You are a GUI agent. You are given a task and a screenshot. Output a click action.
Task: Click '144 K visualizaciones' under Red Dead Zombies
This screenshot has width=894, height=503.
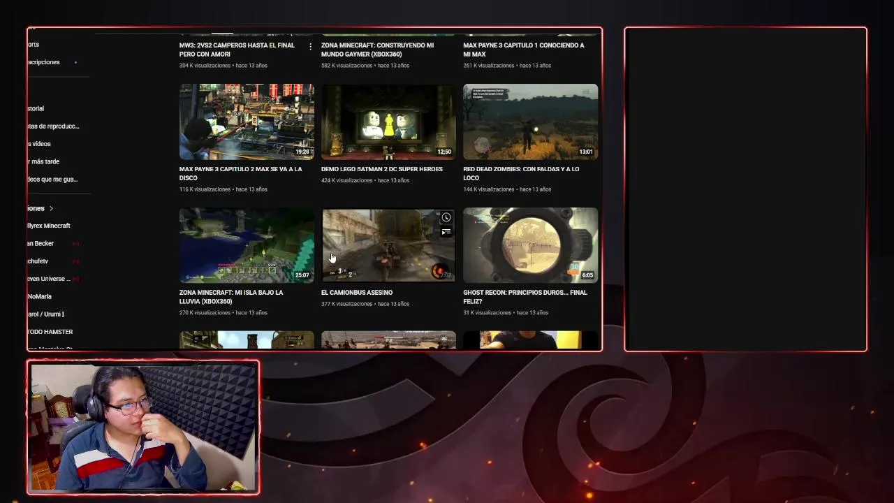pyautogui.click(x=488, y=189)
